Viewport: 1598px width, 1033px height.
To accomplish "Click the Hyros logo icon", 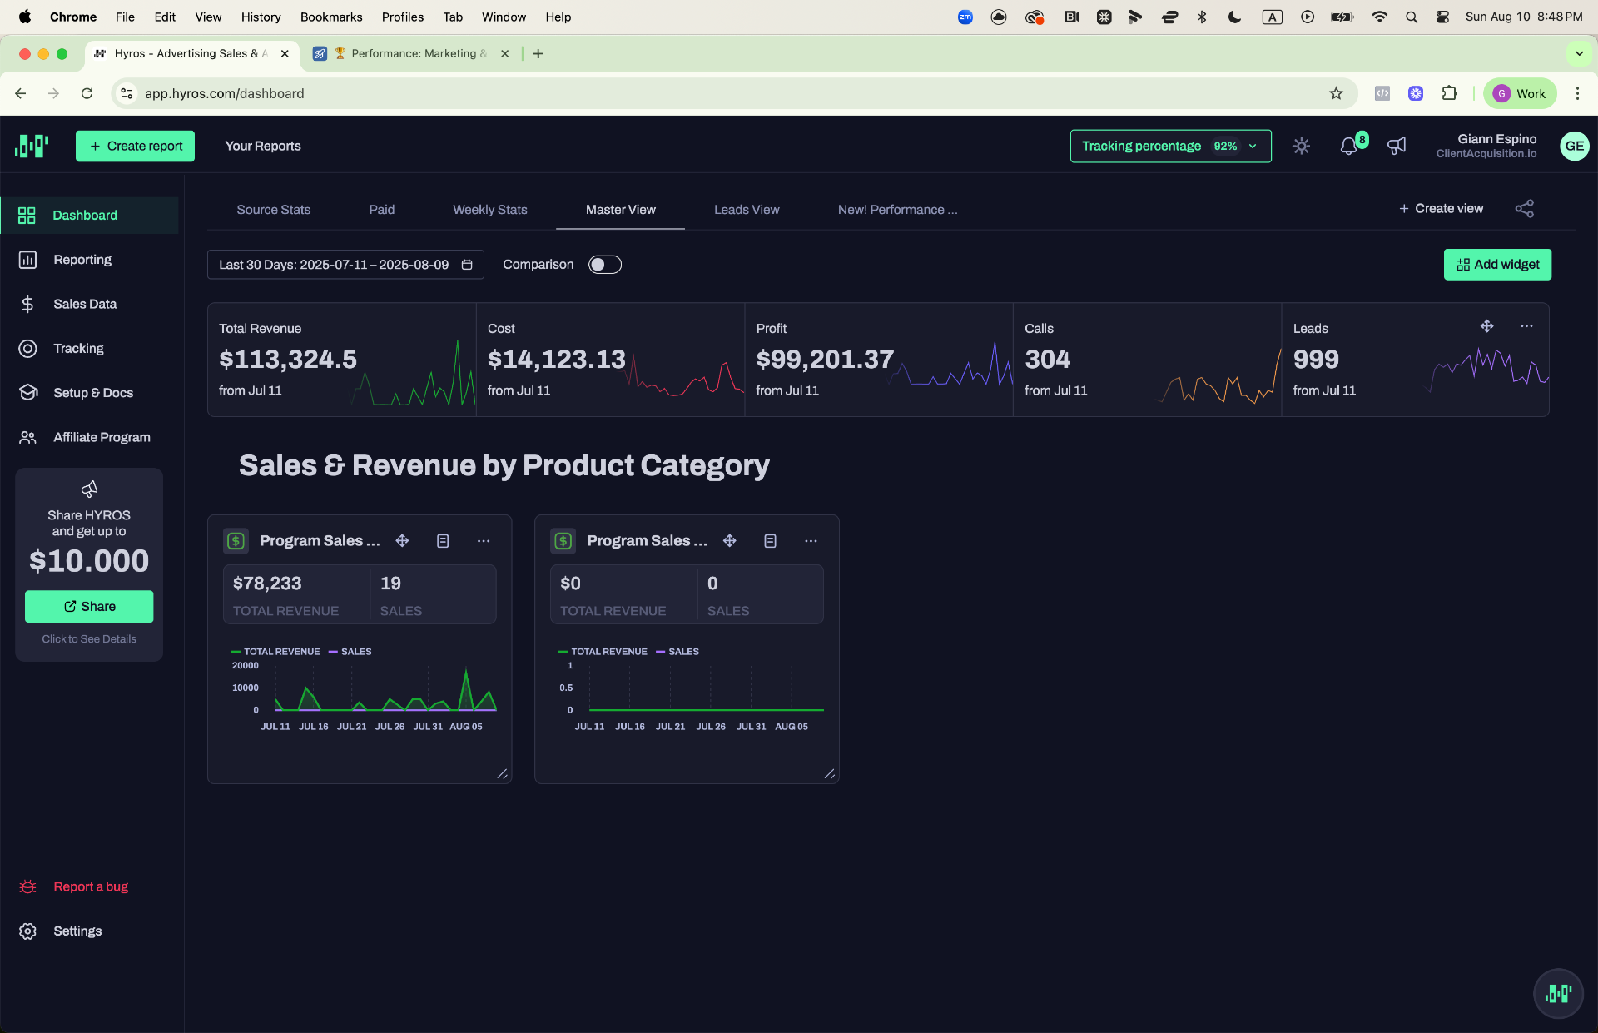I will coord(32,146).
